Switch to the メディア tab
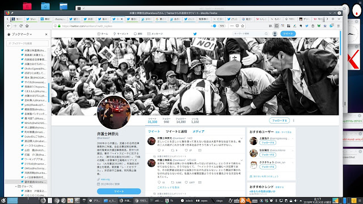 pyautogui.click(x=199, y=131)
